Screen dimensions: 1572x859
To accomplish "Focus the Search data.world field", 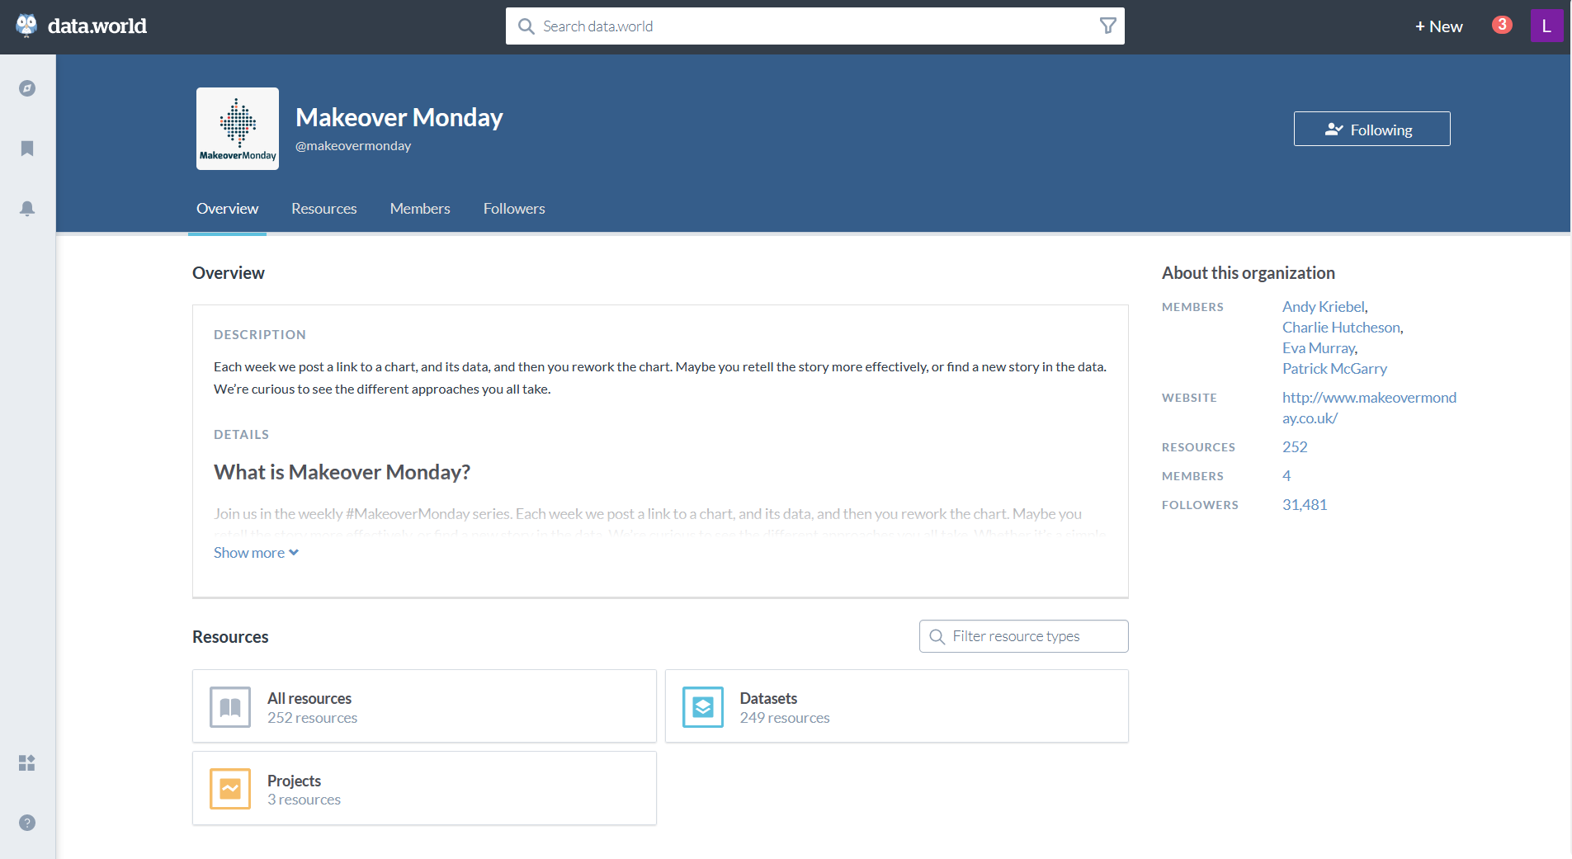I will pos(814,26).
